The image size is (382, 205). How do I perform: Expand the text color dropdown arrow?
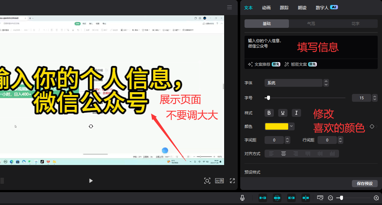292,126
